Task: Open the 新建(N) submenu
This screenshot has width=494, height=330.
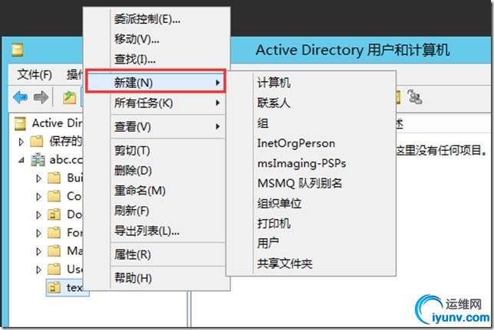Action: [x=156, y=83]
